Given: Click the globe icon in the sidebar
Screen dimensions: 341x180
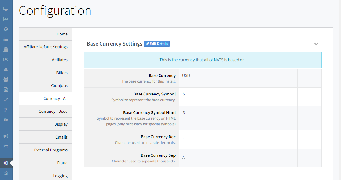Looking at the screenshot, I should click(x=6, y=29).
